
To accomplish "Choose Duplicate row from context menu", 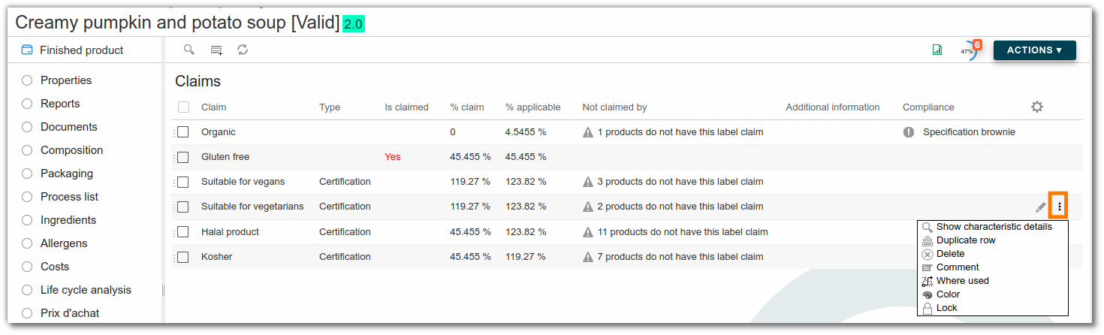I will click(x=965, y=240).
